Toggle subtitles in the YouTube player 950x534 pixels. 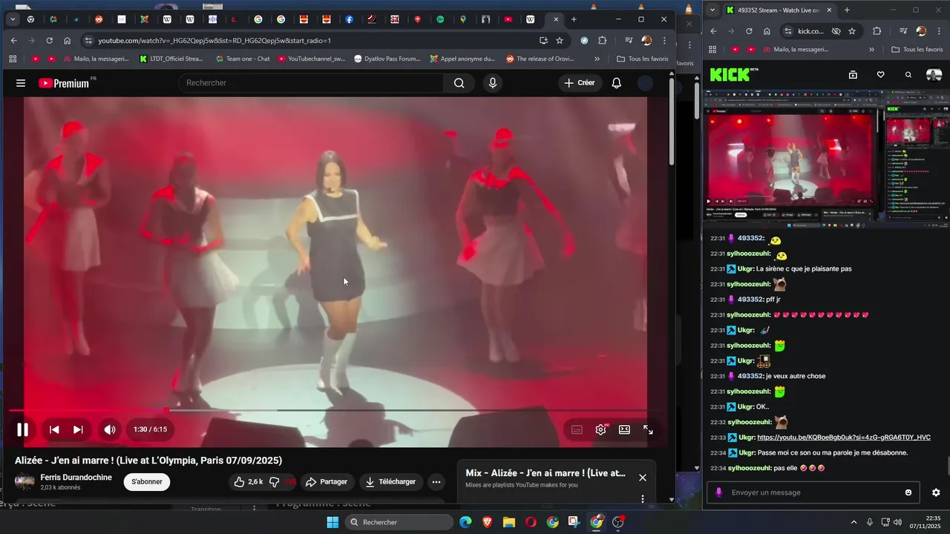[x=577, y=429]
